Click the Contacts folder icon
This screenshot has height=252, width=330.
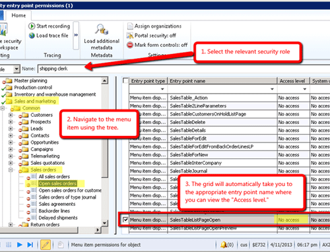click(25, 135)
